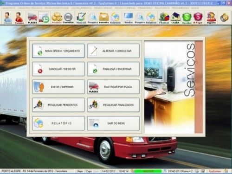Open the FINANCEIRO menu
The width and height of the screenshot is (232, 174).
click(145, 8)
